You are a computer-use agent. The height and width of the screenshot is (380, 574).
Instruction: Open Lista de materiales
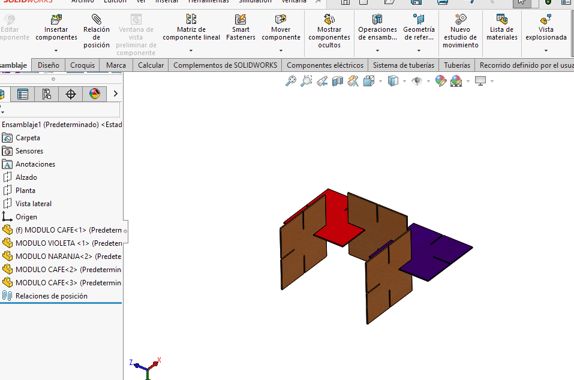pyautogui.click(x=502, y=28)
